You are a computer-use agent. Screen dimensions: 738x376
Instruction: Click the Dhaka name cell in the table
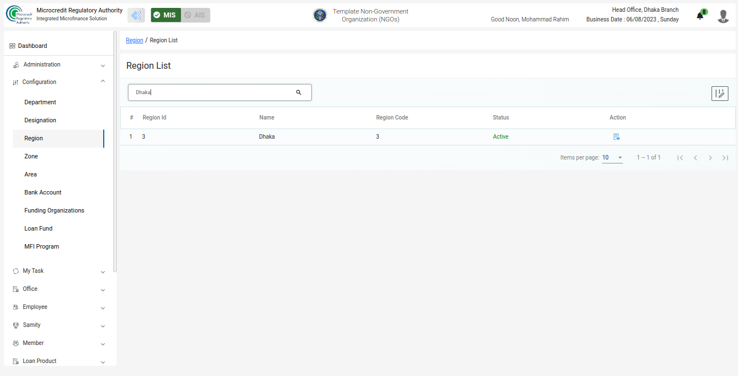point(267,136)
